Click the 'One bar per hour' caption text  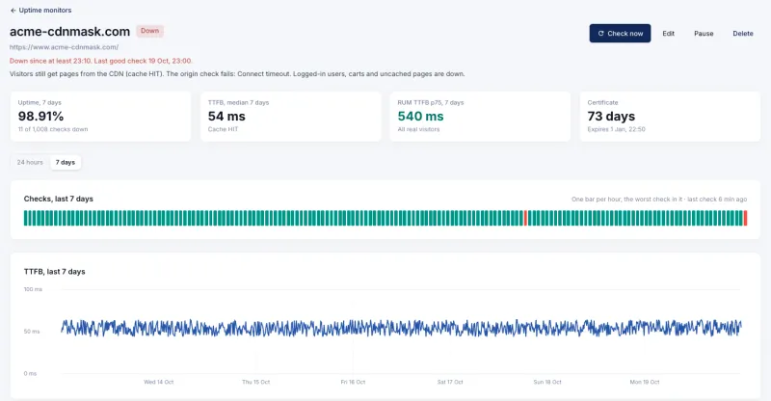[x=659, y=200]
